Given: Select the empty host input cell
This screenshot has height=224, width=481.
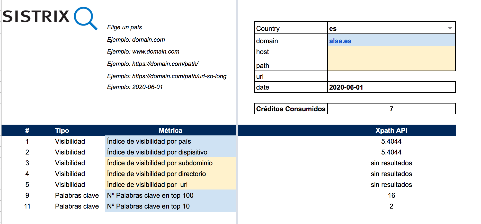Looking at the screenshot, I should point(391,52).
